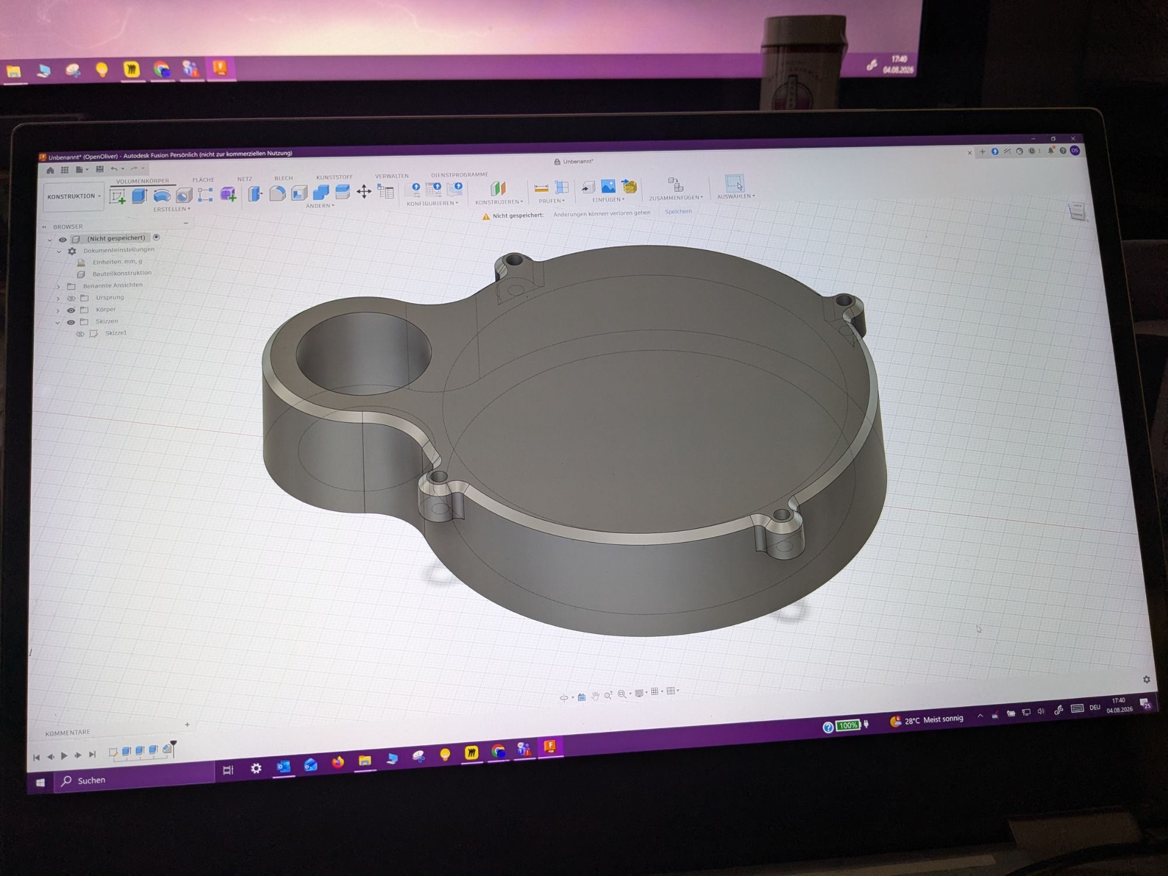Expand the Körper folder arrow
The height and width of the screenshot is (876, 1168).
[x=58, y=311]
